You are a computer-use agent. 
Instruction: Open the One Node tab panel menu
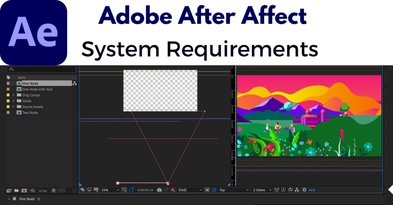point(39,199)
